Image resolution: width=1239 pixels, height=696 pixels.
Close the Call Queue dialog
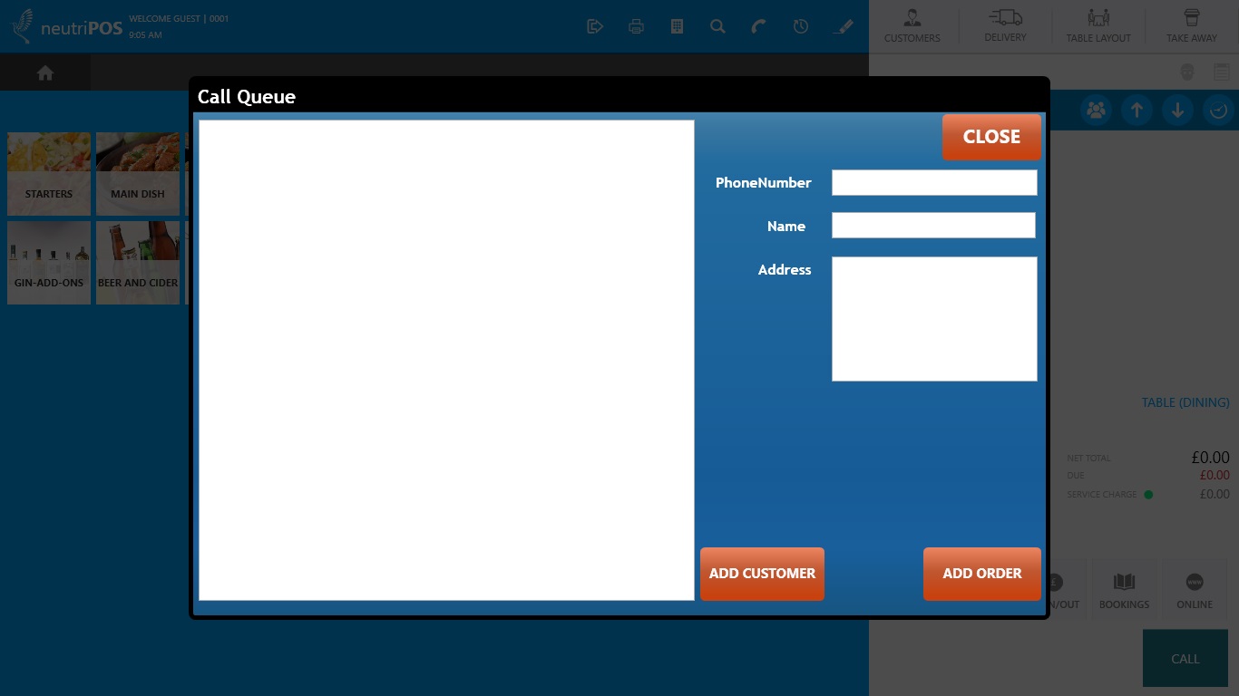(x=990, y=137)
